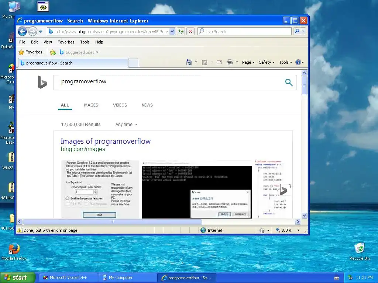
Task: Go back with the IE Back arrow
Action: click(x=22, y=31)
